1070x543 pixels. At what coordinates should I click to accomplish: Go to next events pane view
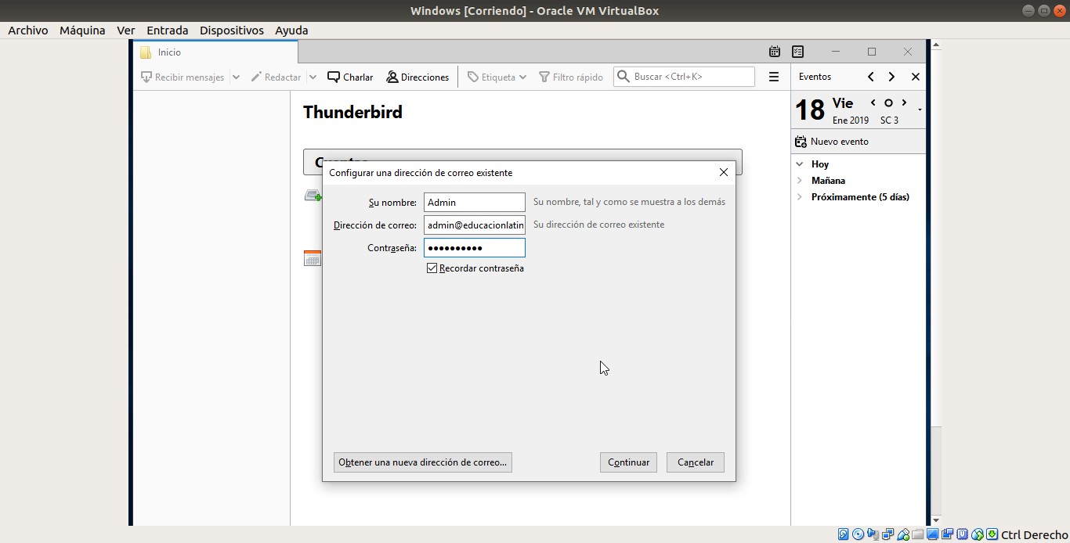(x=891, y=77)
